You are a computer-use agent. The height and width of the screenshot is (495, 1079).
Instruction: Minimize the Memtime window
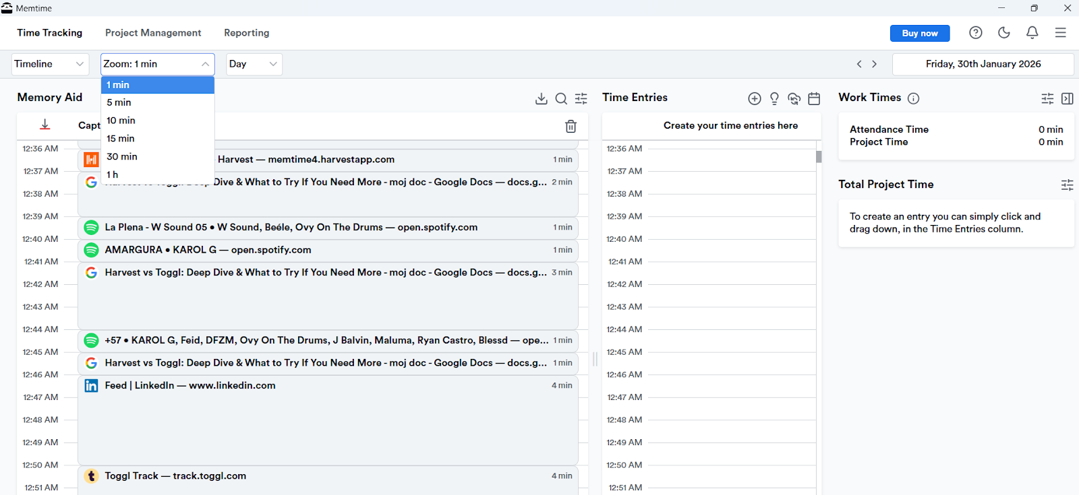click(1001, 8)
